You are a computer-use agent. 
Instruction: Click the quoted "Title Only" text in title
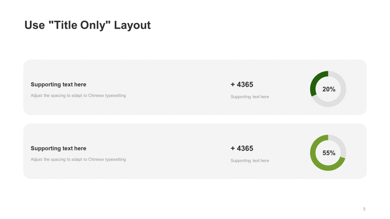(80, 25)
